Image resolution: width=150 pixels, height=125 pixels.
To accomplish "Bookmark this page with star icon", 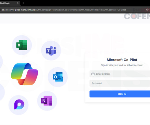I will [x=147, y=10].
